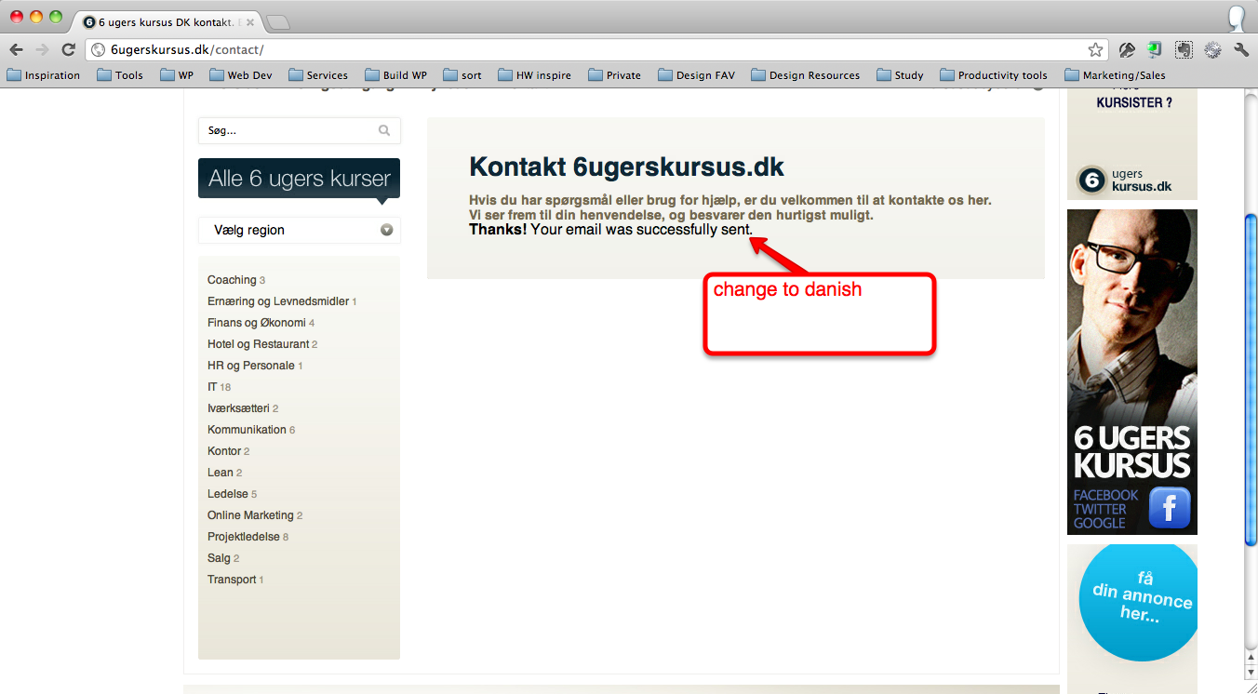Open the HW inspire bookmarks folder

pos(535,75)
